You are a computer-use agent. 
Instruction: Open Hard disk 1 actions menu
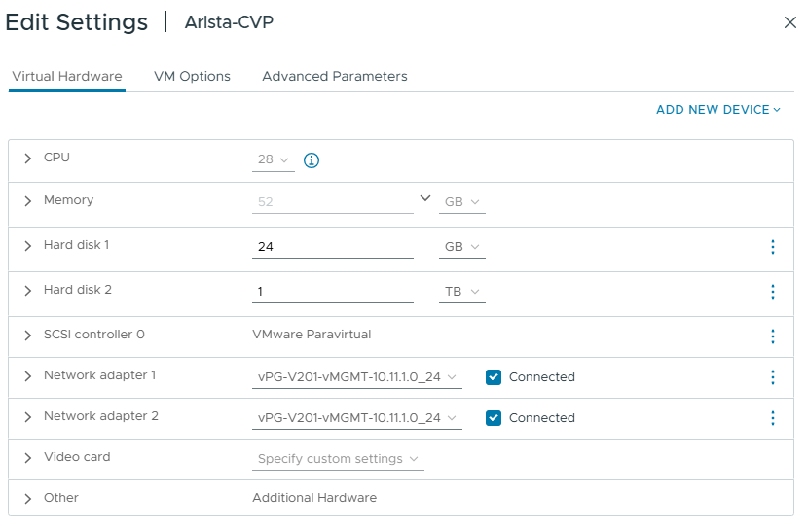point(773,247)
